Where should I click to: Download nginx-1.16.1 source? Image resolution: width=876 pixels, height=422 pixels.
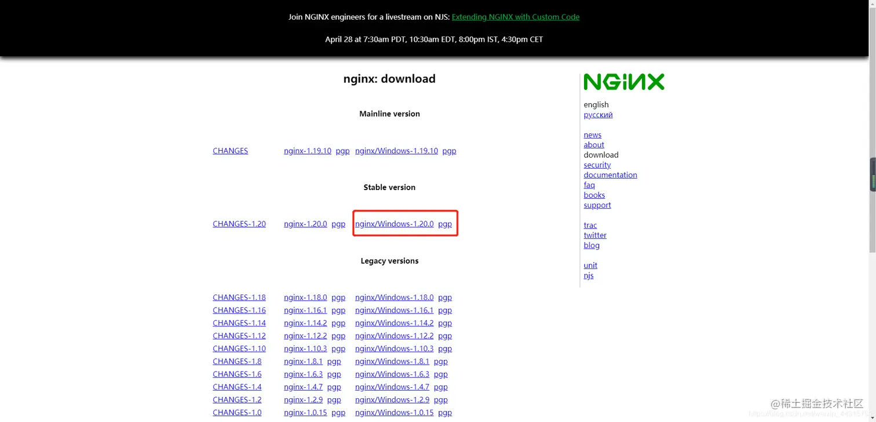tap(305, 310)
